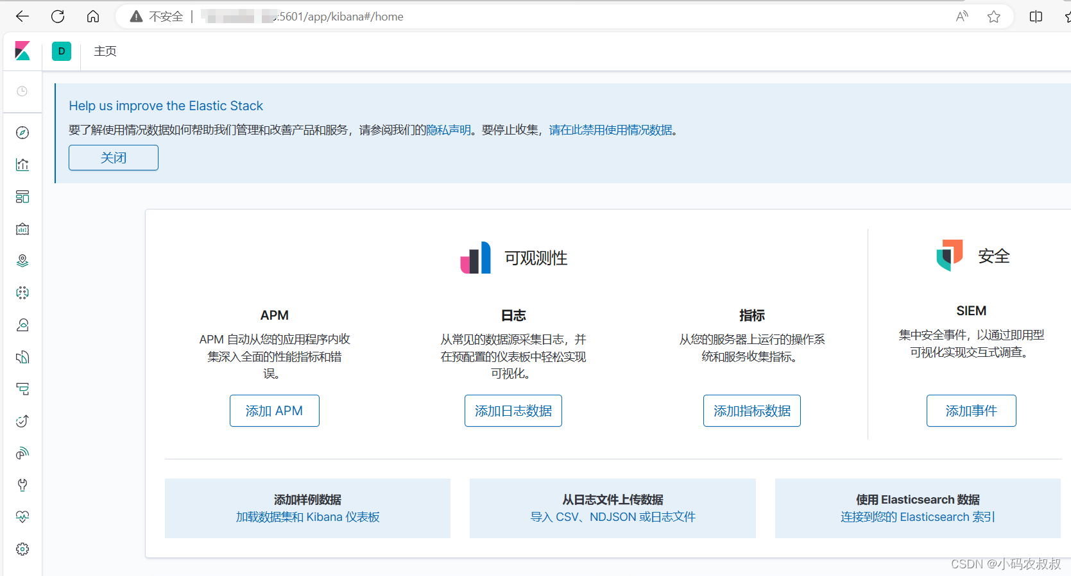Click the 添加指标数据 button
The image size is (1071, 576).
752,411
